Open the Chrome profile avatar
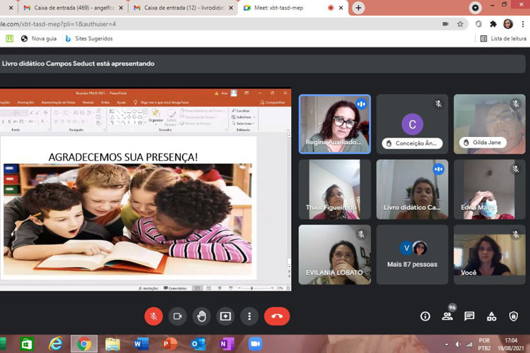 click(508, 24)
